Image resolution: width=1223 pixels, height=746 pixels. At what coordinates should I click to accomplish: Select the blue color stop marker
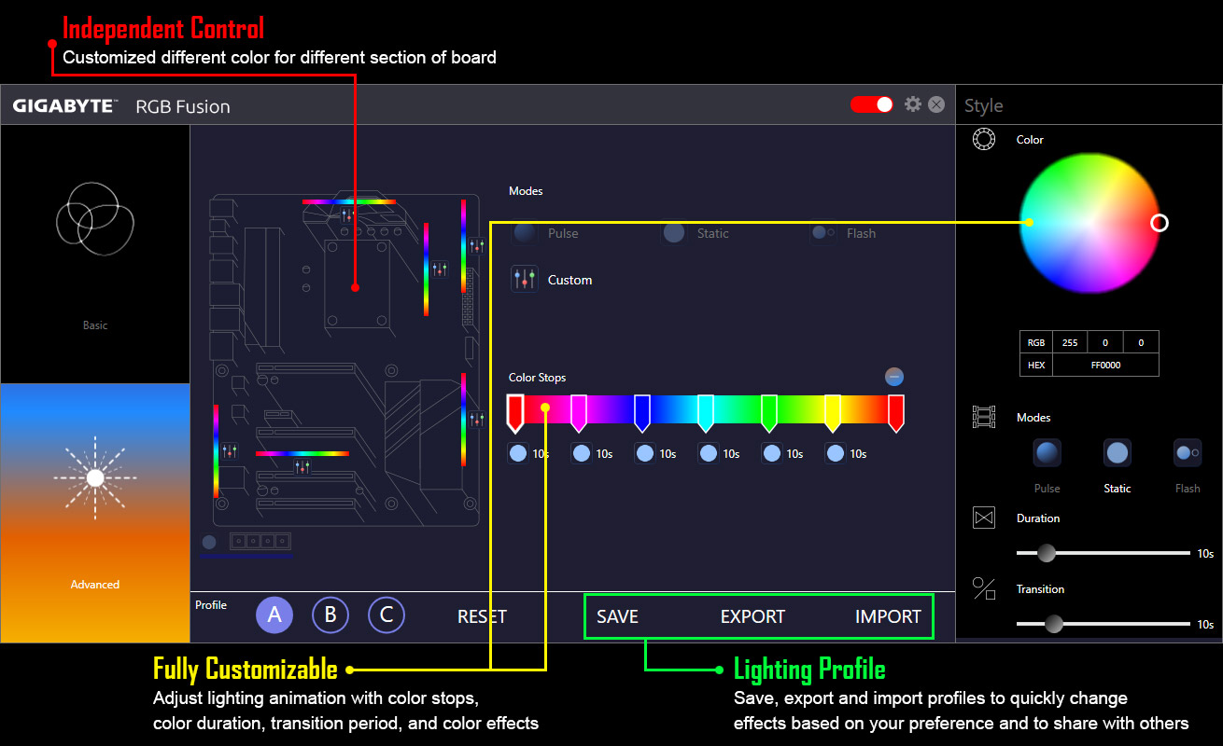(641, 411)
